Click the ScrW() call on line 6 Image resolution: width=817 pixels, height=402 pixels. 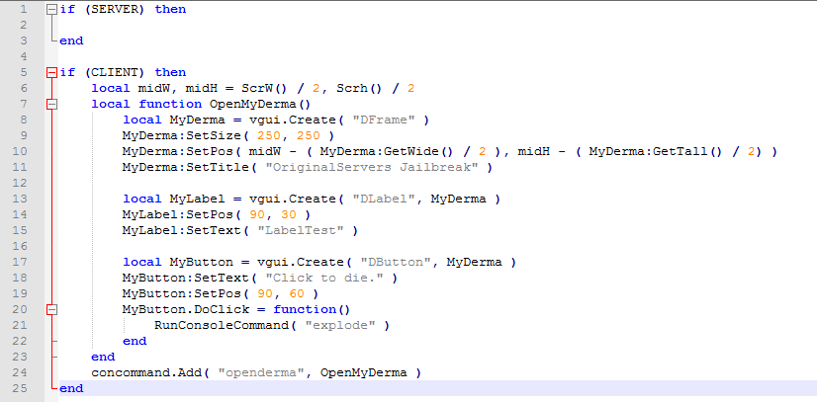point(265,89)
